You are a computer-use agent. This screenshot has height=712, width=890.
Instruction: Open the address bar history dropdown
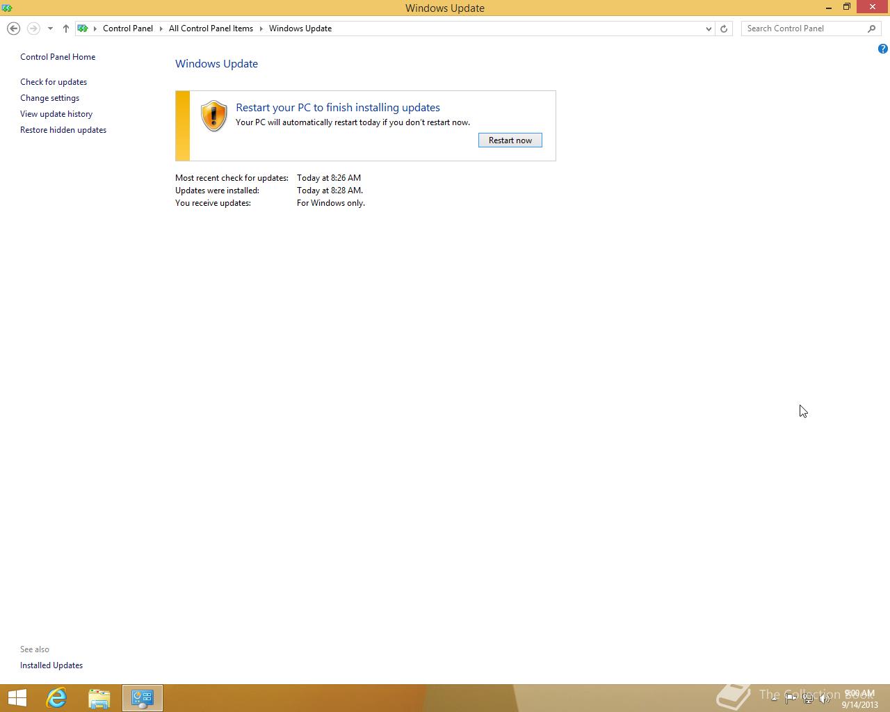709,29
